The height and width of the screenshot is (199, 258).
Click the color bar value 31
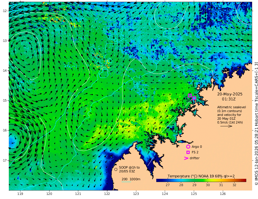[x=221, y=185]
